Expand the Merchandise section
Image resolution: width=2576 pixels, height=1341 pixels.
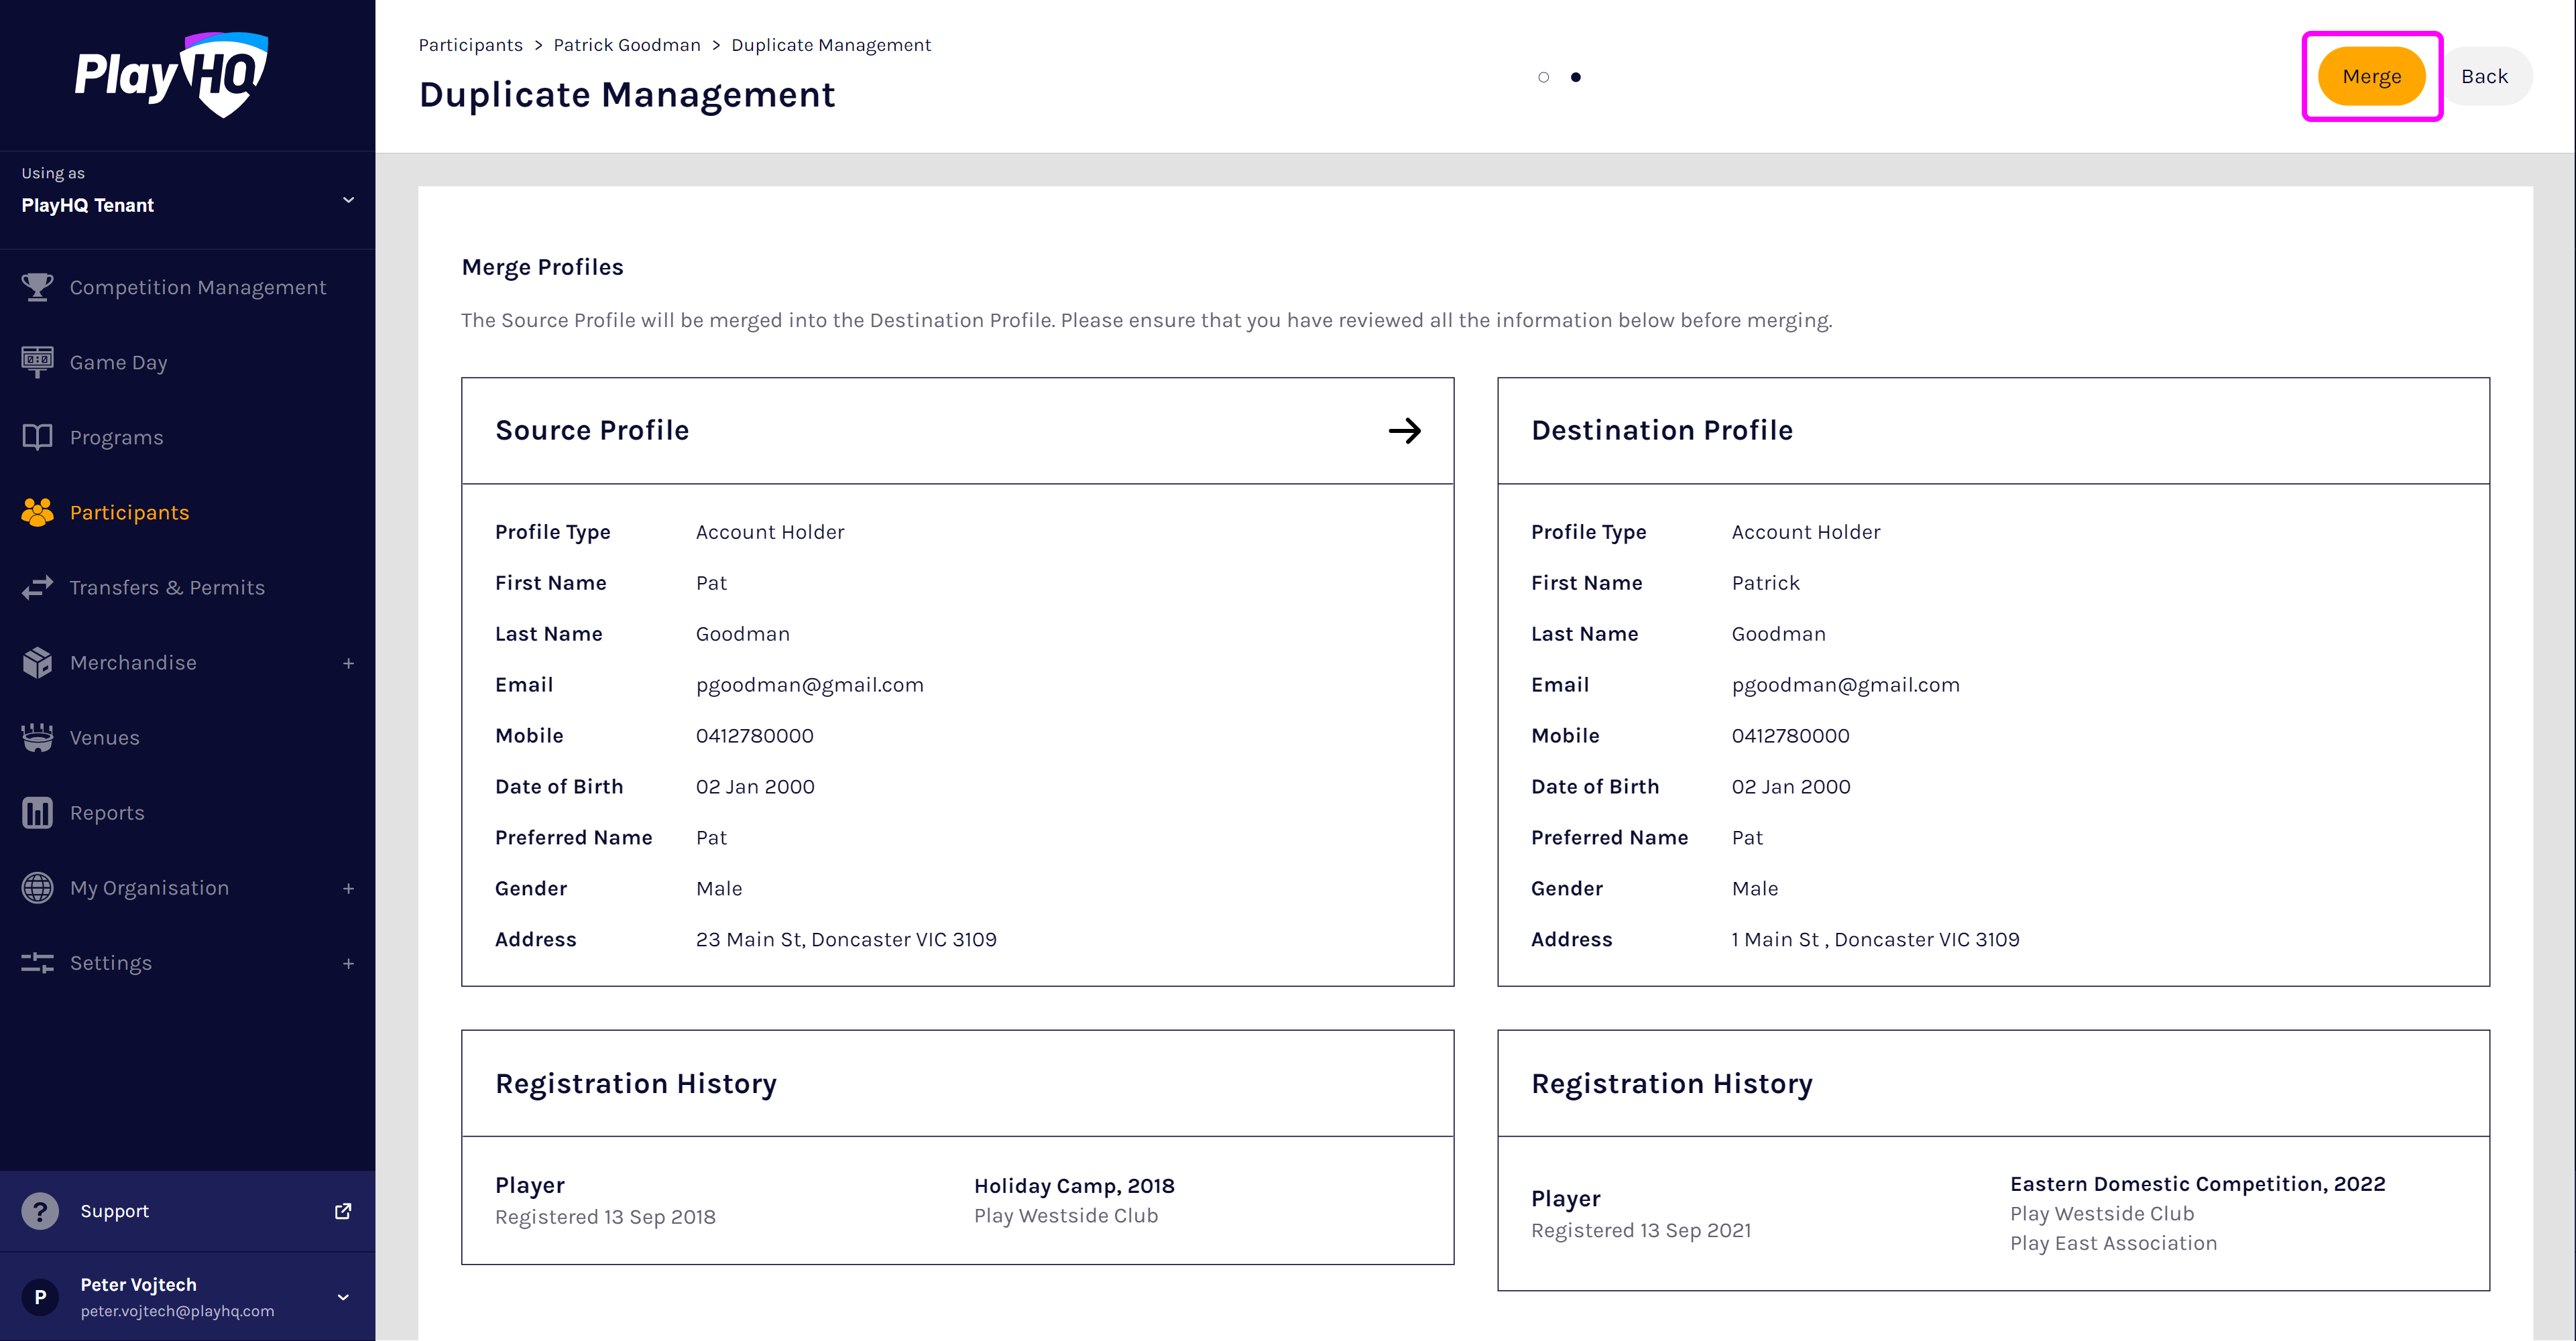348,663
